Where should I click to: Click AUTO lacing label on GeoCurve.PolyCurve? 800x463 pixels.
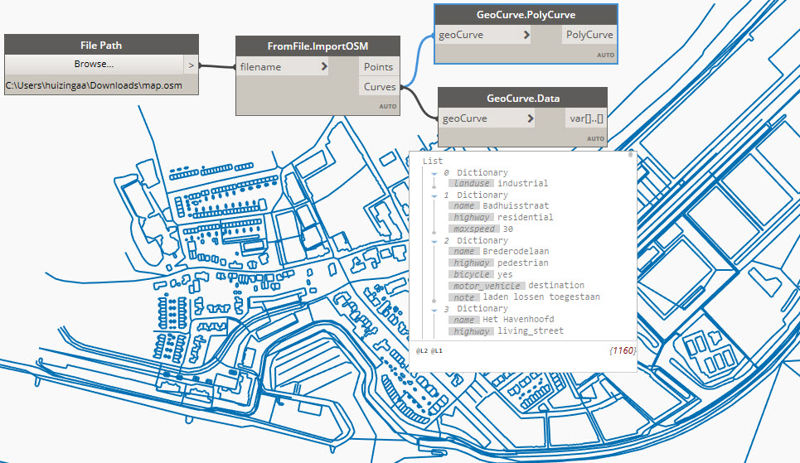click(606, 55)
